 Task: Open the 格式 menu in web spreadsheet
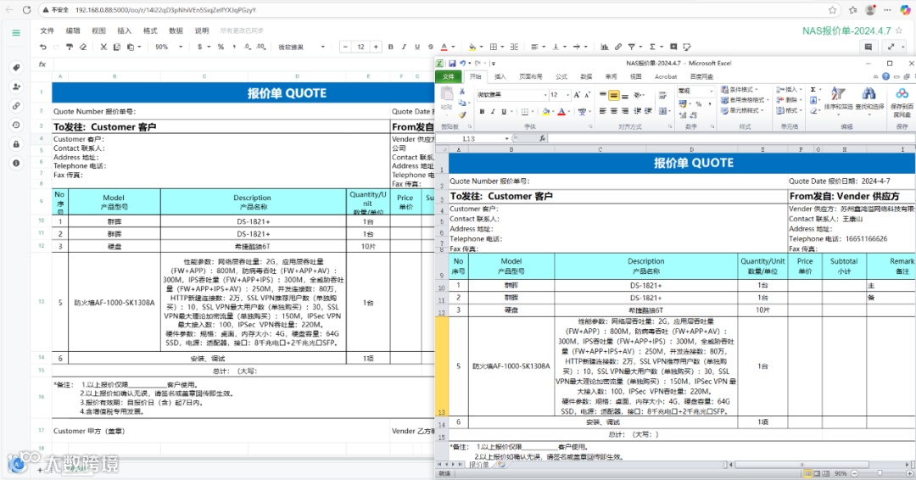150,31
